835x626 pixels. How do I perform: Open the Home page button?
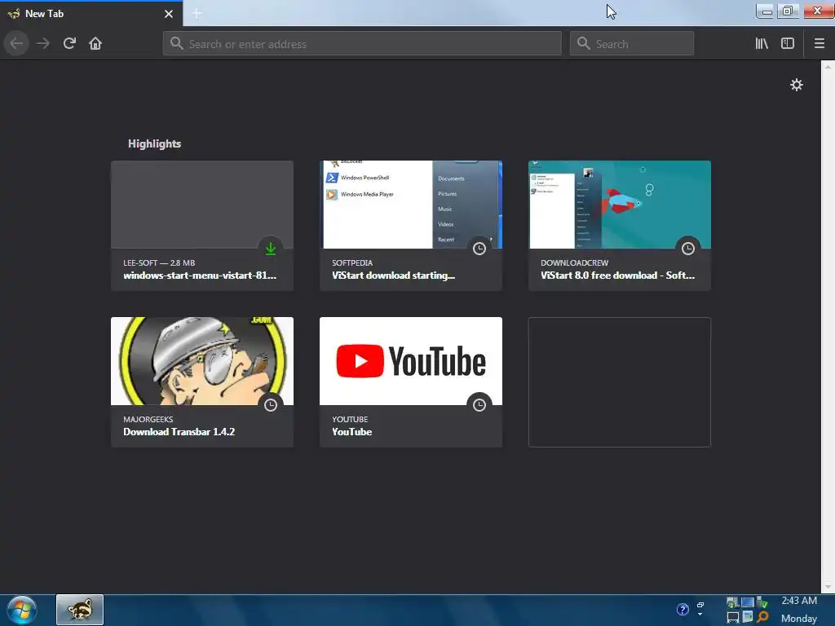tap(95, 44)
